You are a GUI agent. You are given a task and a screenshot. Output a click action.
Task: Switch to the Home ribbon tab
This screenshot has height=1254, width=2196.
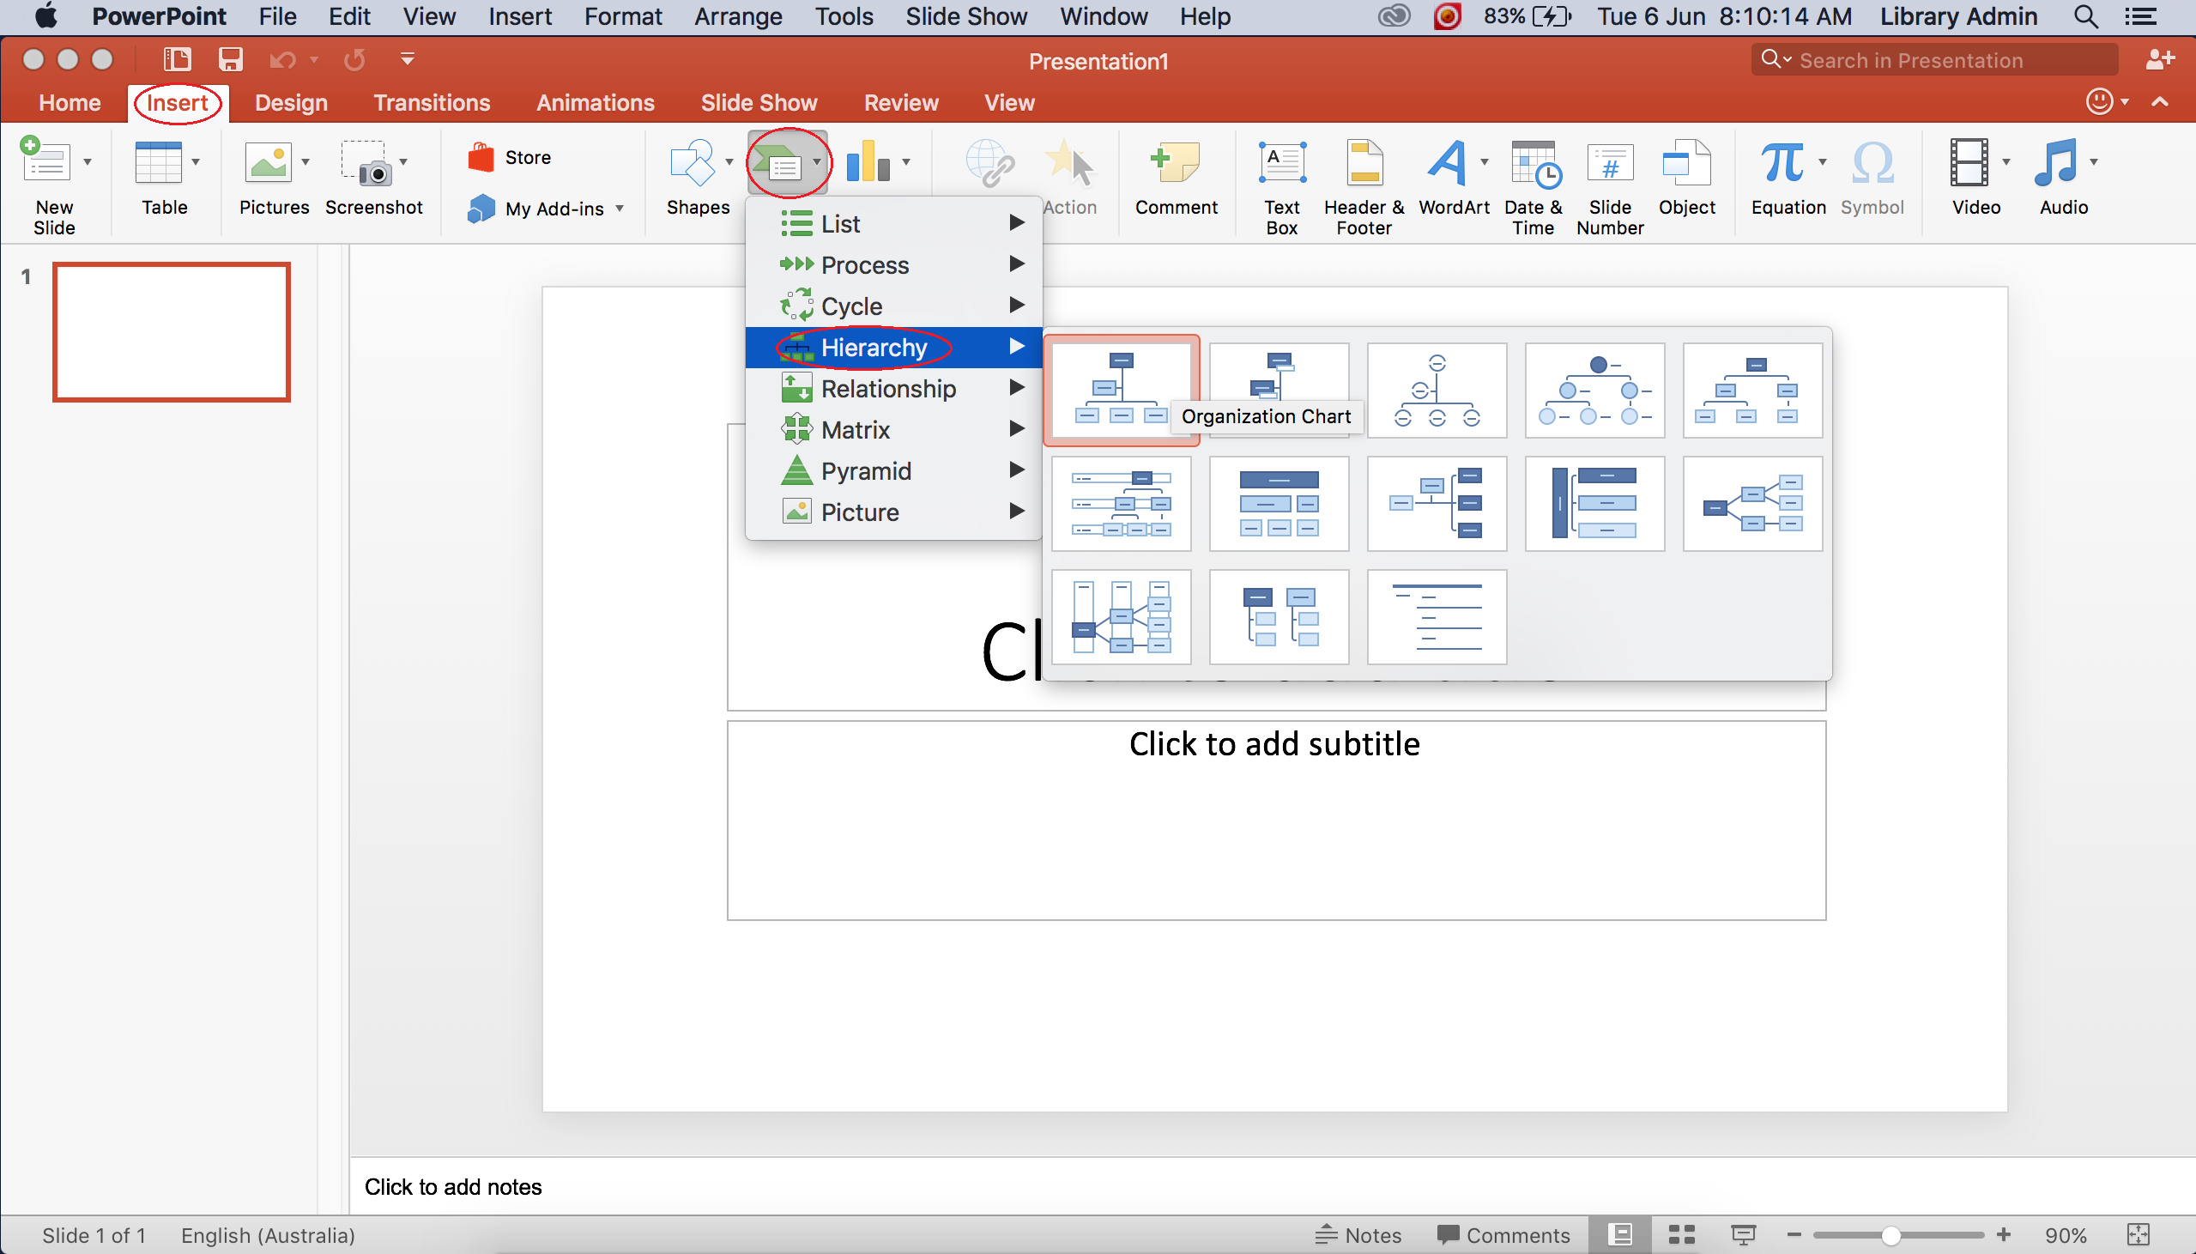[70, 102]
